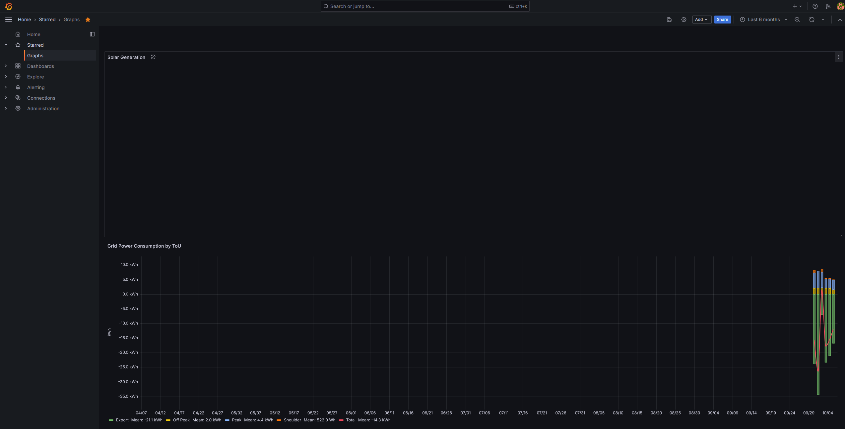Open the Last 6 months time picker

click(x=763, y=20)
